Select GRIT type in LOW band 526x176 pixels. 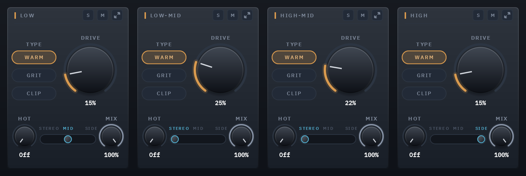click(x=34, y=75)
